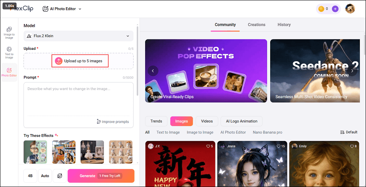The image size is (366, 187).
Task: Click the sparkle icon beside Try These Effects
Action: 56,135
